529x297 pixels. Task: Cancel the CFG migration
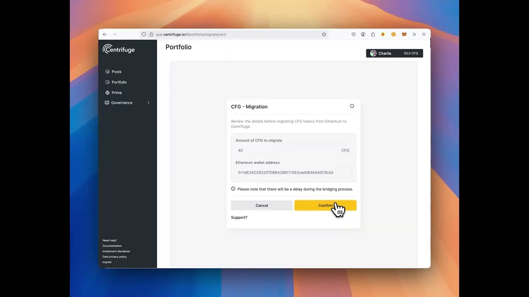click(x=261, y=205)
